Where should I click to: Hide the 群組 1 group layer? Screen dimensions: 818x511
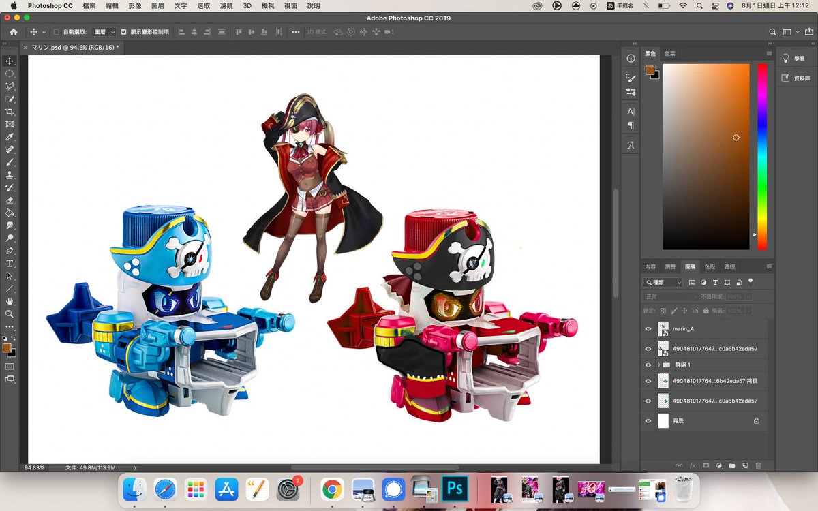click(x=648, y=365)
